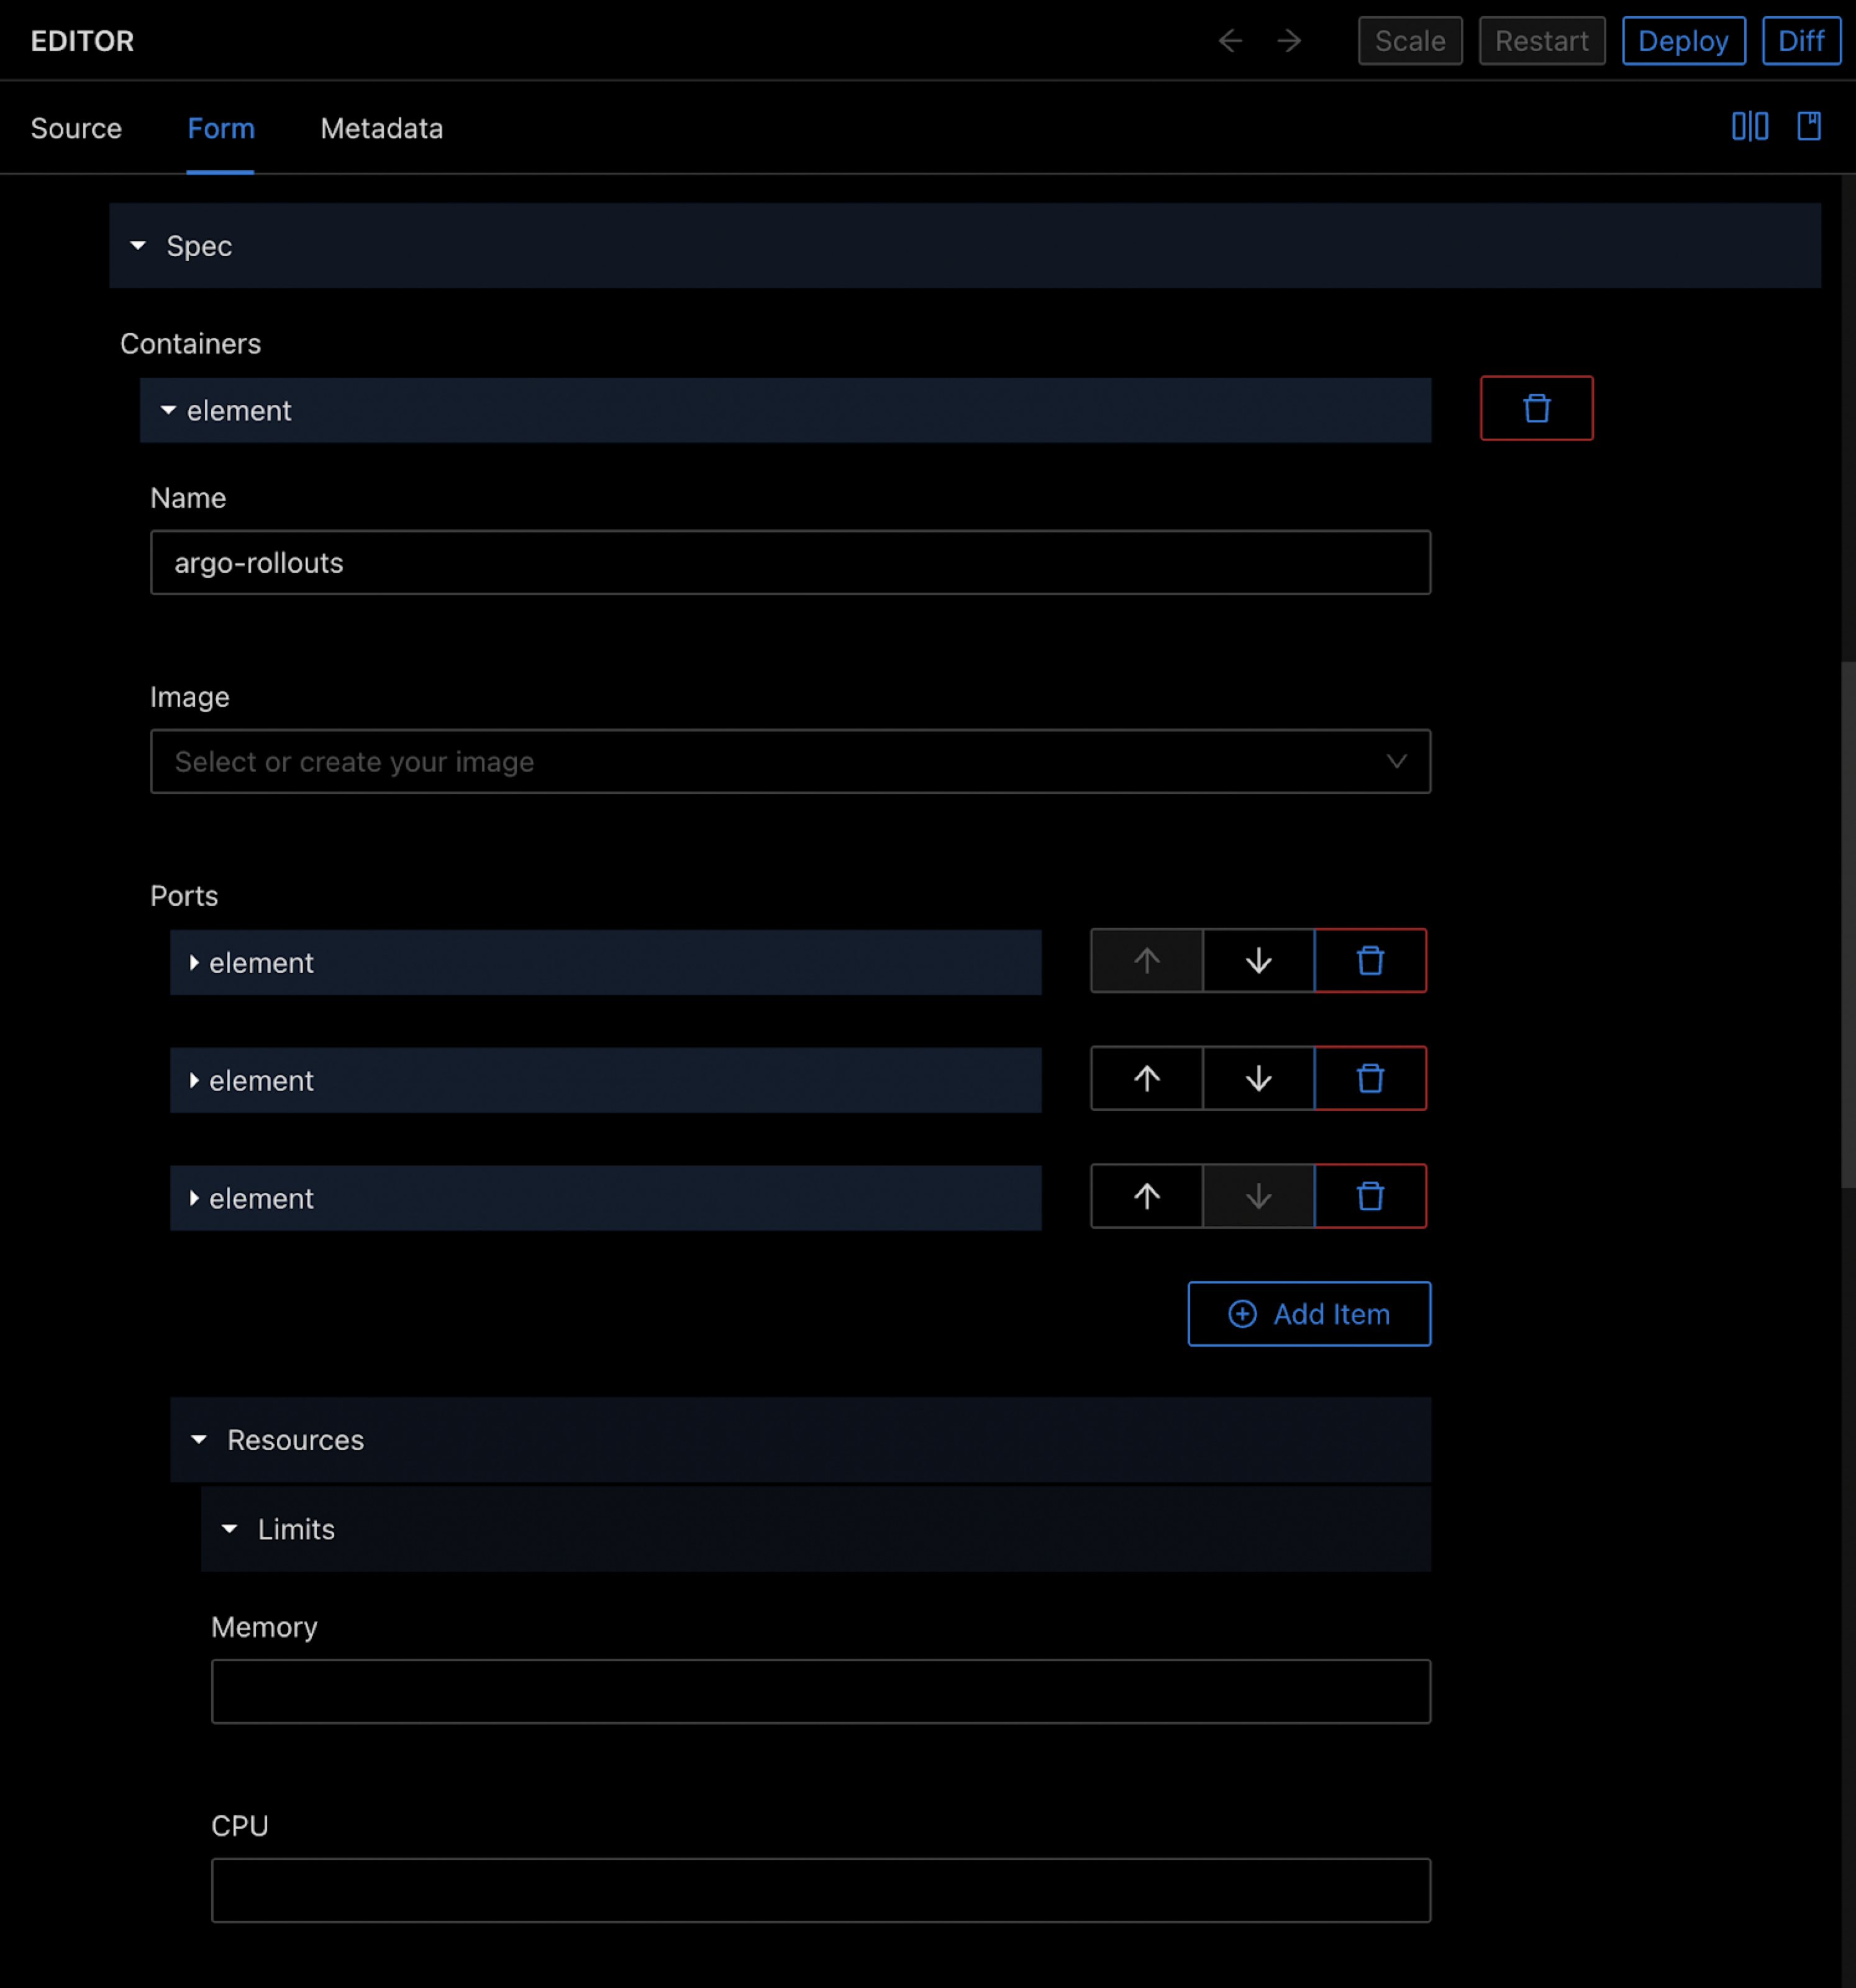Screen dimensions: 1856x1988
Task: Click the delete icon for the second port element
Action: [x=1371, y=1080]
